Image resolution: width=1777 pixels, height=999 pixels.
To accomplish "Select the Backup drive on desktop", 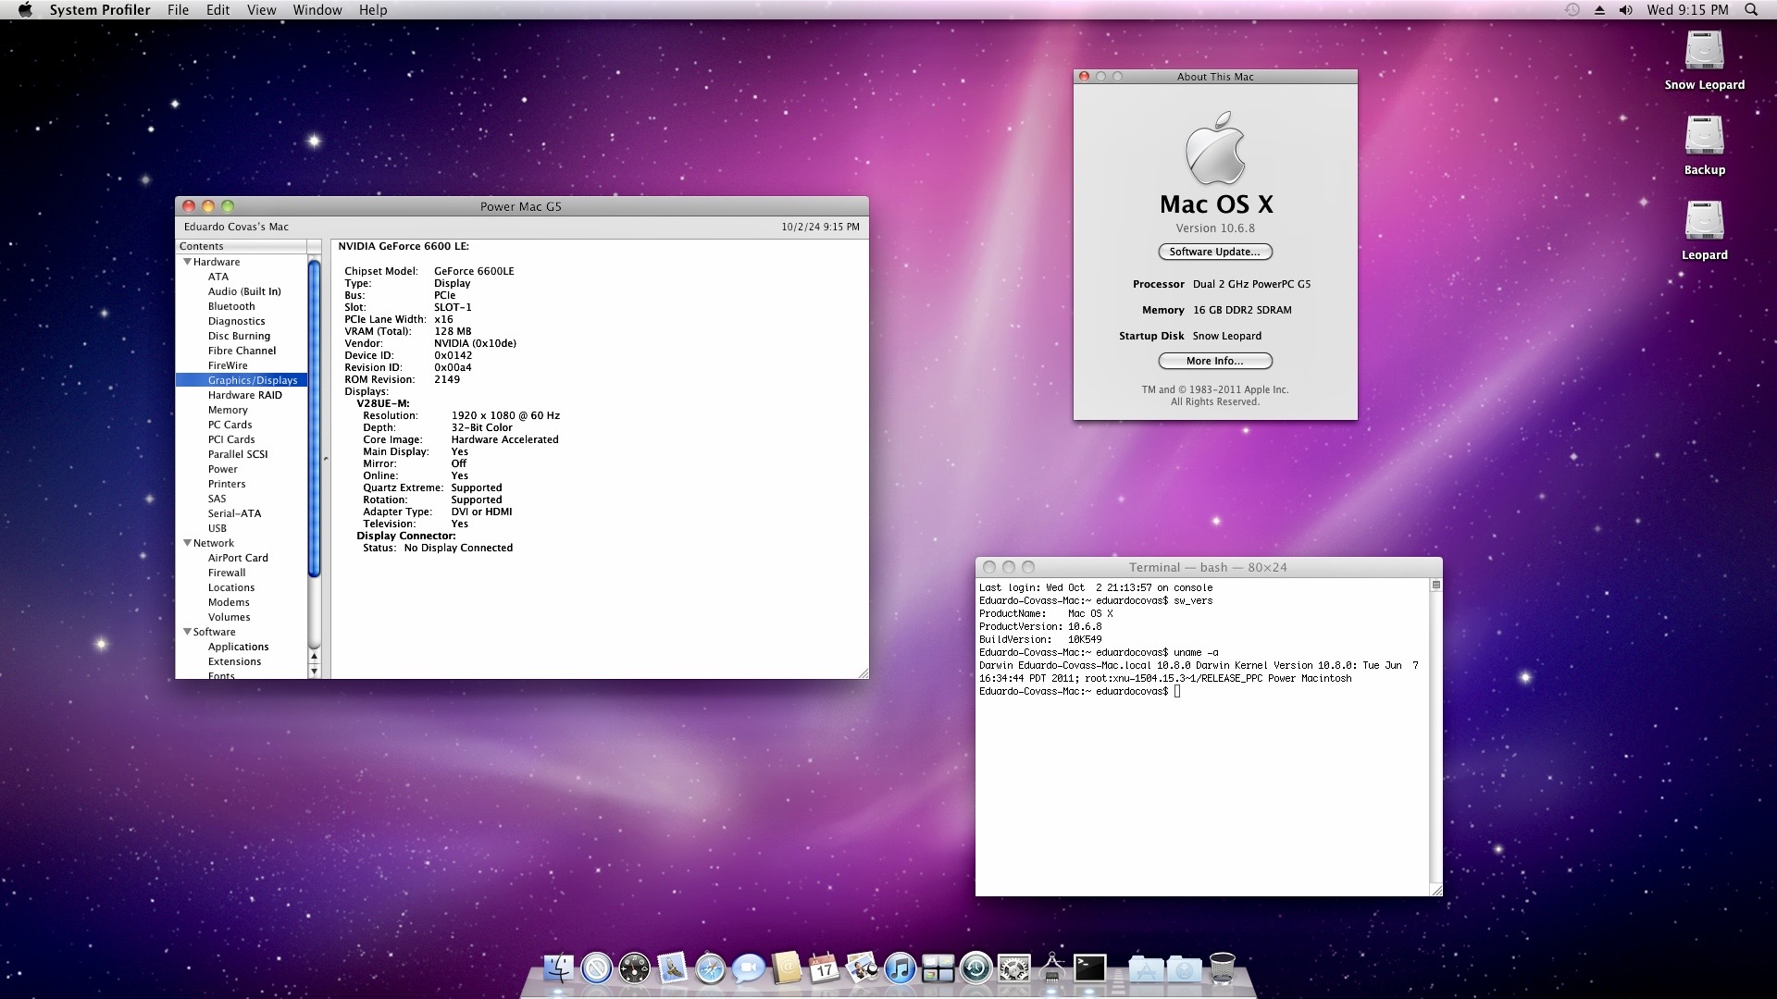I will [x=1704, y=137].
